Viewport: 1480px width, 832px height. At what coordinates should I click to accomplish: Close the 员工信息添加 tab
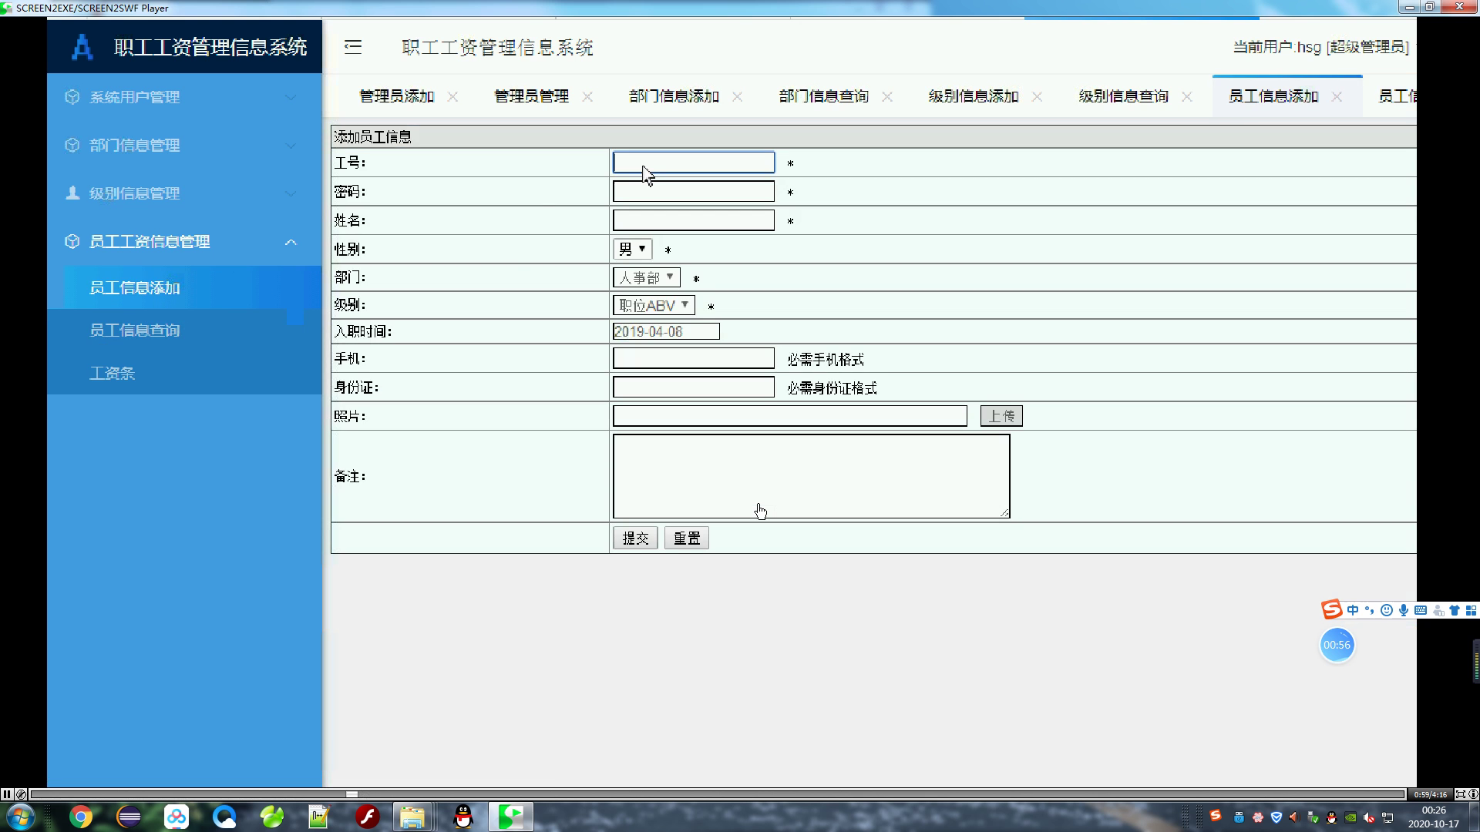(1337, 96)
